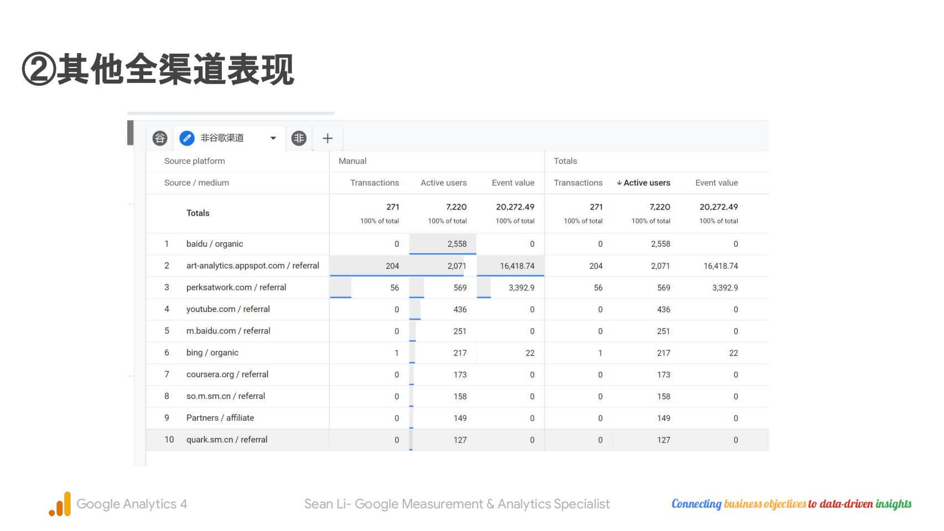Screen dimensions: 944x531
Task: Click the 非 tab circle icon
Action: (299, 138)
